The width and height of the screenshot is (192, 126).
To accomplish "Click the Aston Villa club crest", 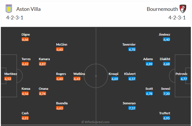I will (9, 9).
